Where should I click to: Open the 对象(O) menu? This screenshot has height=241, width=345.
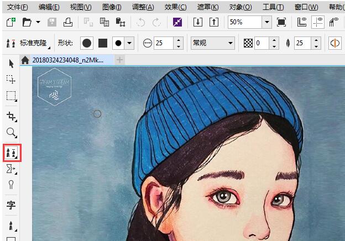(241, 7)
